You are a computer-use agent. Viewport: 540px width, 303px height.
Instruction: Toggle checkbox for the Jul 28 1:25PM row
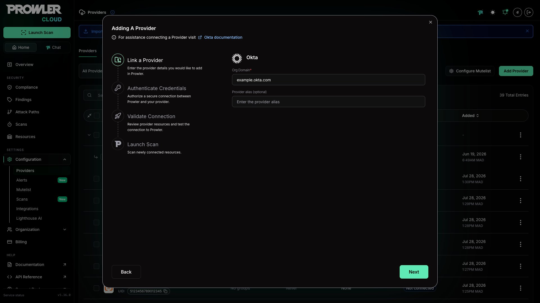pyautogui.click(x=96, y=288)
